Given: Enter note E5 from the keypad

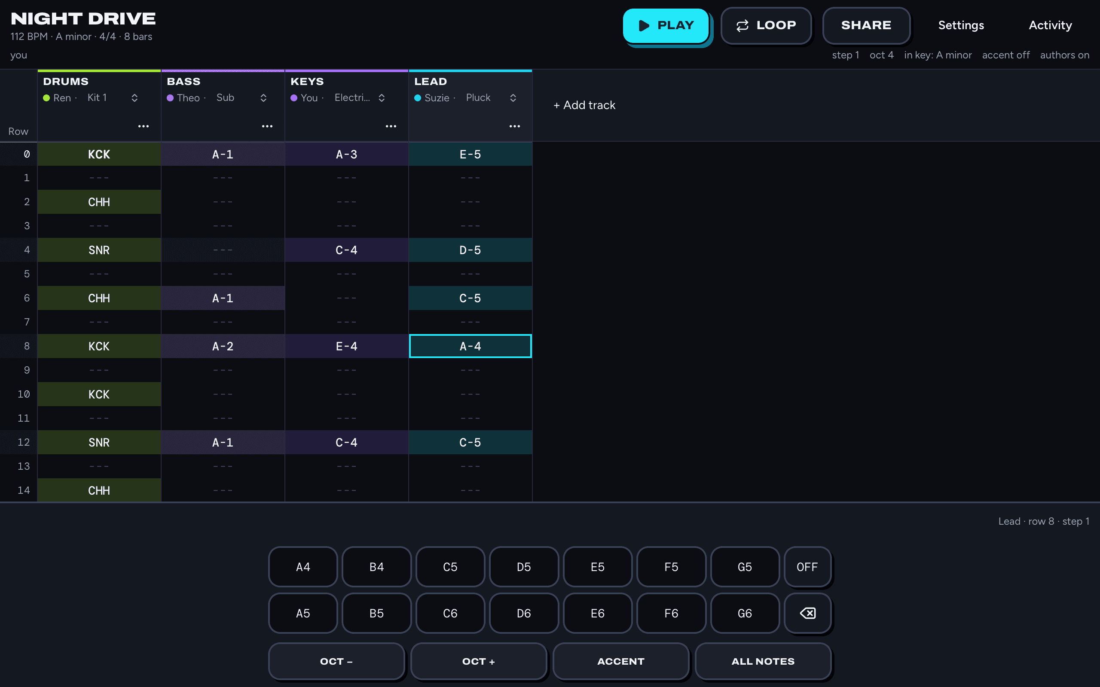Looking at the screenshot, I should (597, 567).
